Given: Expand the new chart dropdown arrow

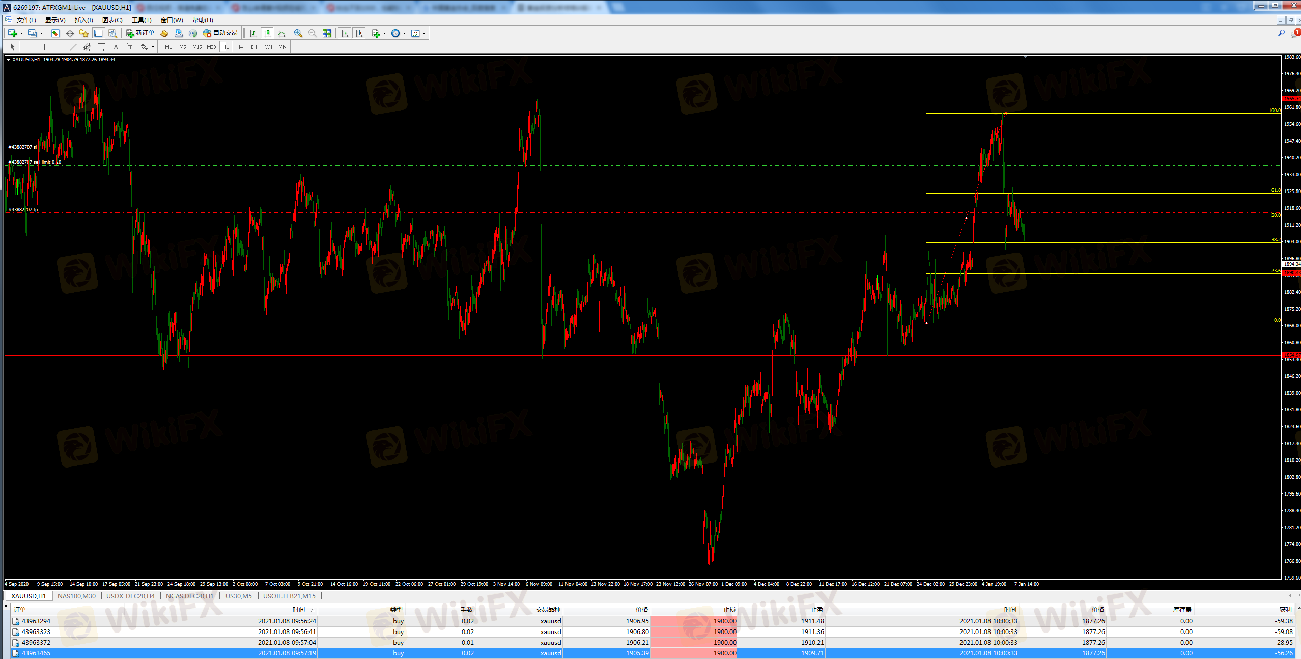Looking at the screenshot, I should pyautogui.click(x=21, y=33).
